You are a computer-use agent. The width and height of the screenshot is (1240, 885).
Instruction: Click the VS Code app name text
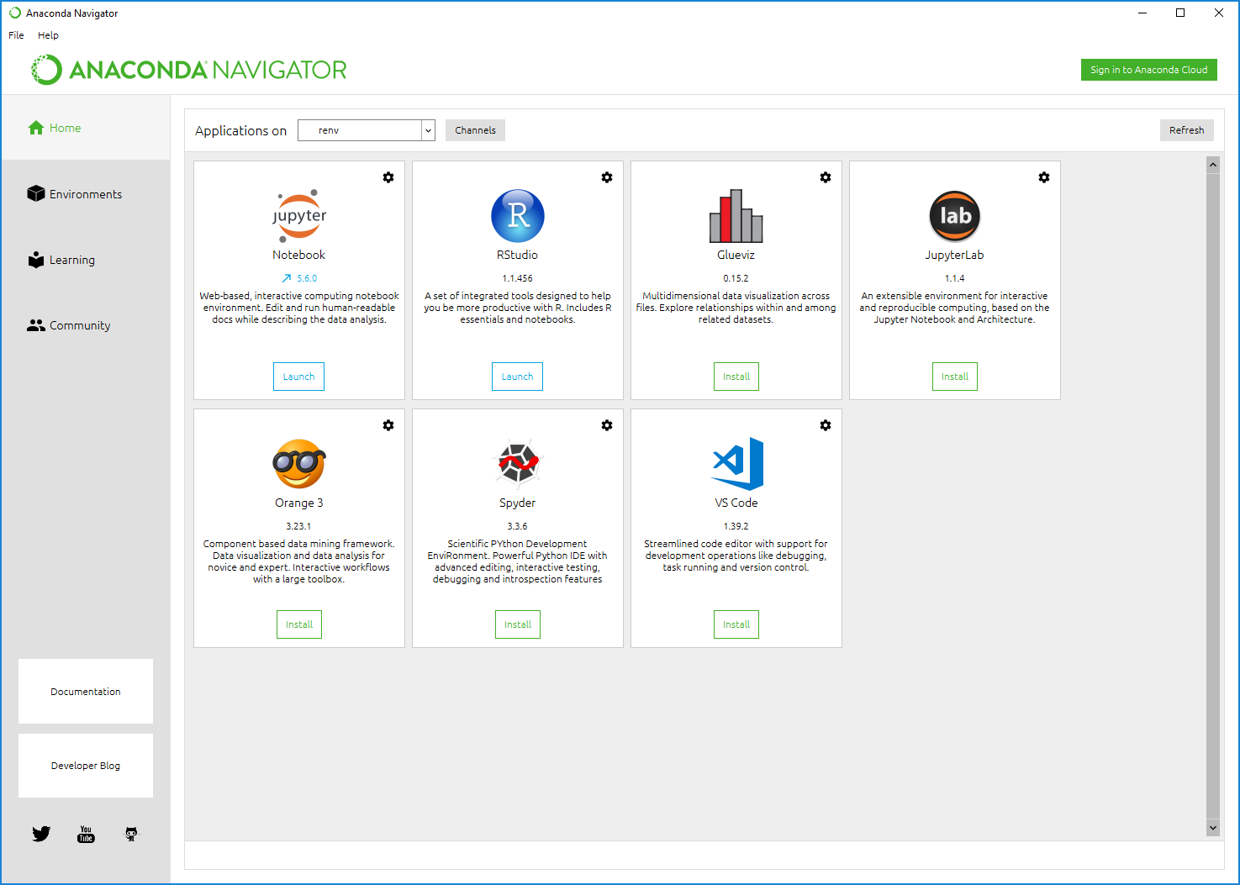[x=736, y=503]
